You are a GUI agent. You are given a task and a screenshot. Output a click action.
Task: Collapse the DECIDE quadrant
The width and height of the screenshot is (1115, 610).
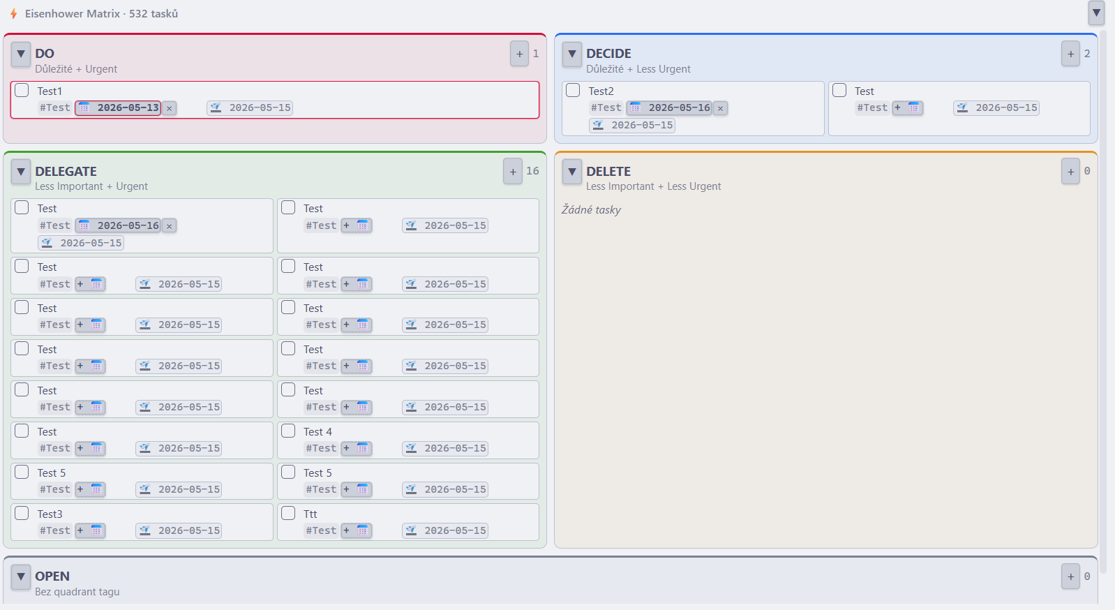pyautogui.click(x=572, y=54)
